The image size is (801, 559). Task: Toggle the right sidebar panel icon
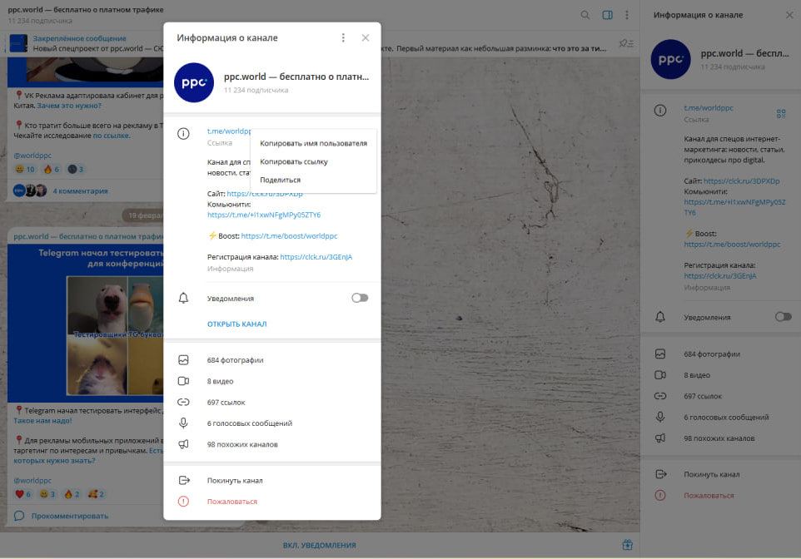[607, 15]
